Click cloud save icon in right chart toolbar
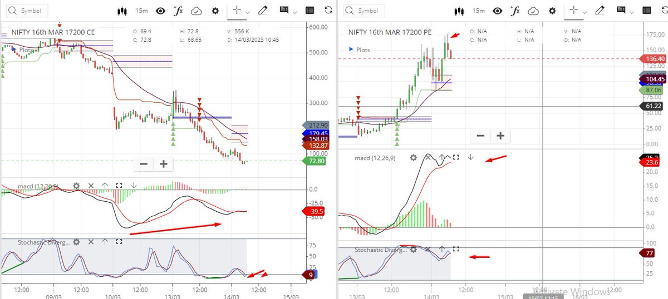 [533, 11]
